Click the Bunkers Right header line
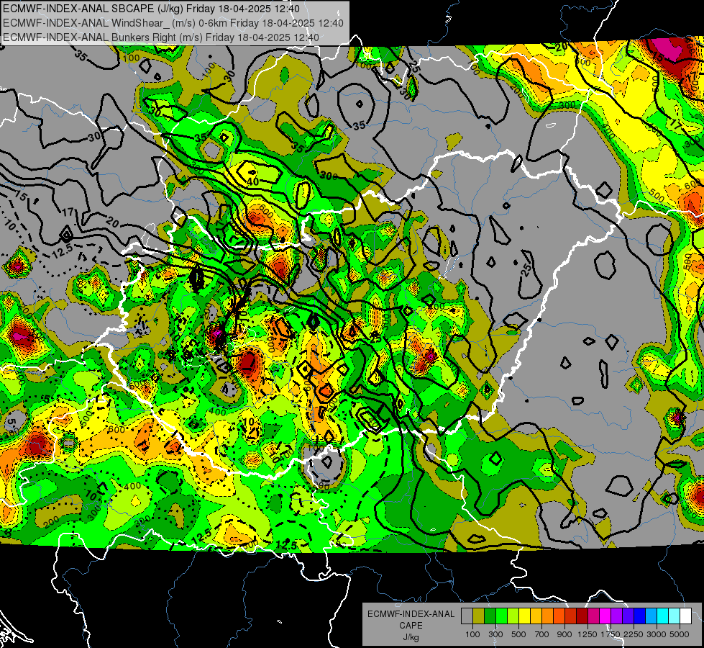This screenshot has height=648, width=704. coord(161,37)
